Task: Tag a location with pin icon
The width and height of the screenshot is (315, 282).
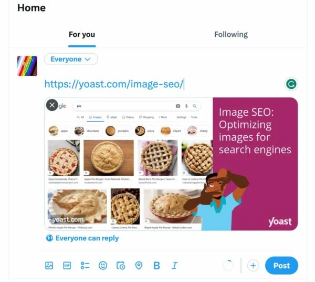Action: (139, 266)
